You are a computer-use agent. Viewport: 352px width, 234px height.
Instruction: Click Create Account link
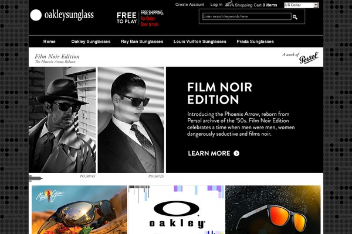[189, 5]
